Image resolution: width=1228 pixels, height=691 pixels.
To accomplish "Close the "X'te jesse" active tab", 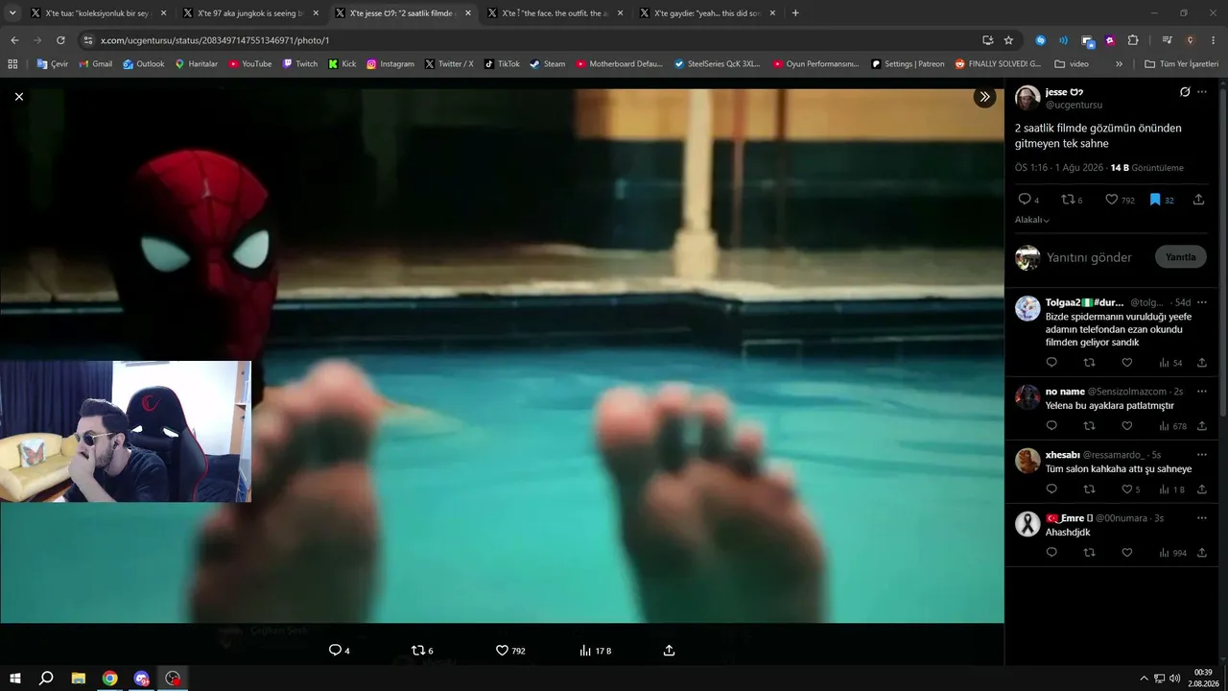I will (x=467, y=13).
